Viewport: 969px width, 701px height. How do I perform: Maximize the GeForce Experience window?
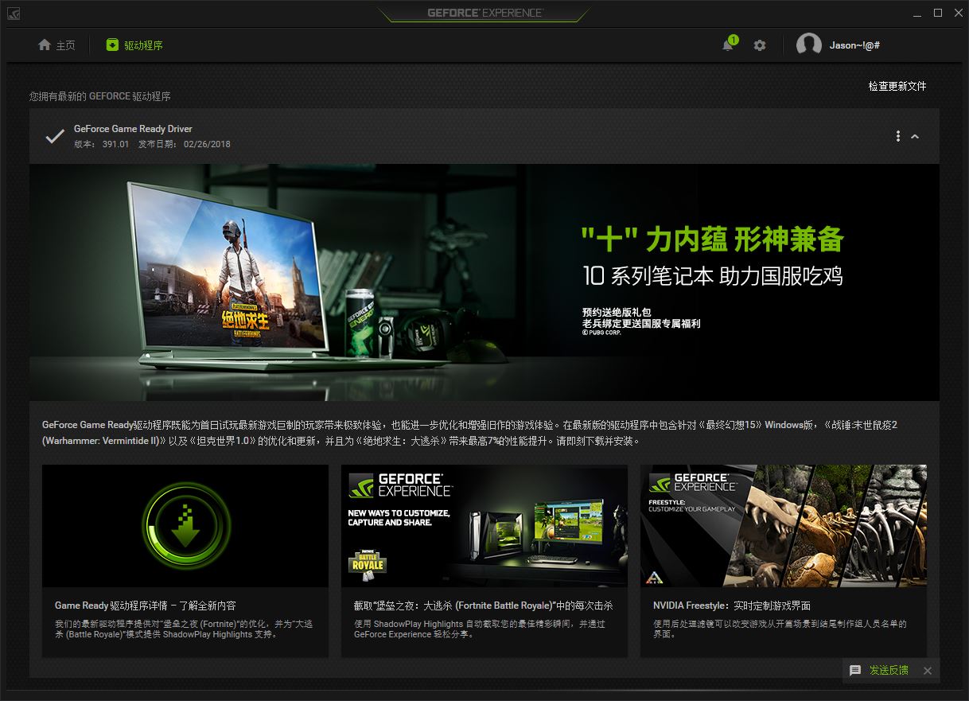(x=938, y=13)
